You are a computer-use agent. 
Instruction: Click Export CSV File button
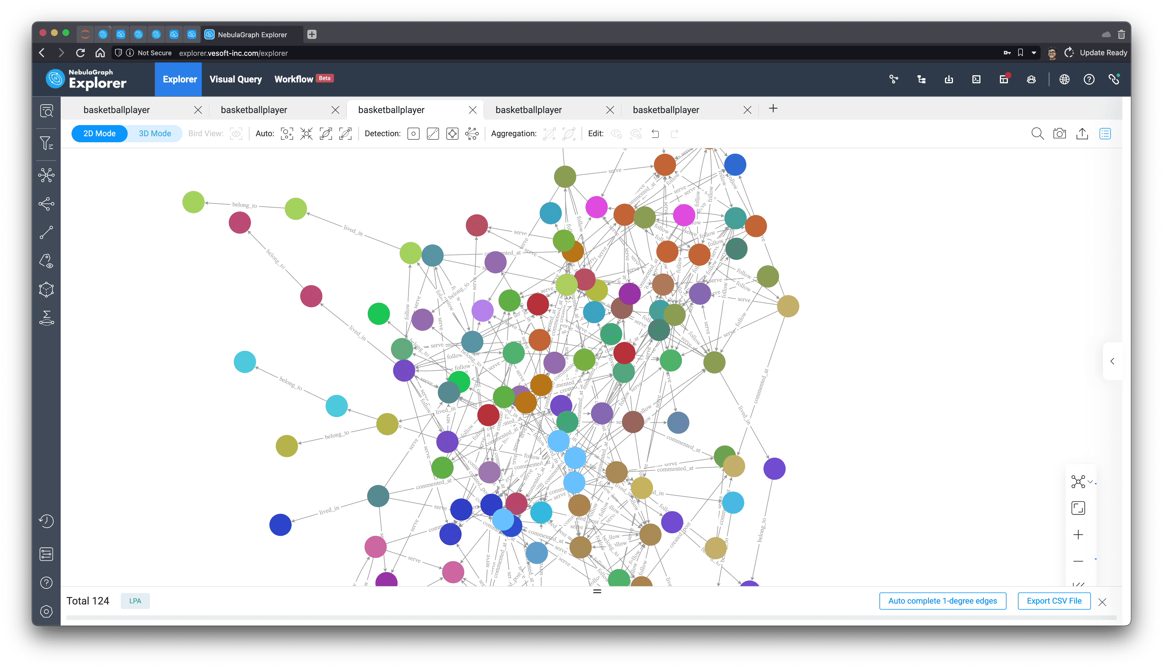pyautogui.click(x=1054, y=600)
